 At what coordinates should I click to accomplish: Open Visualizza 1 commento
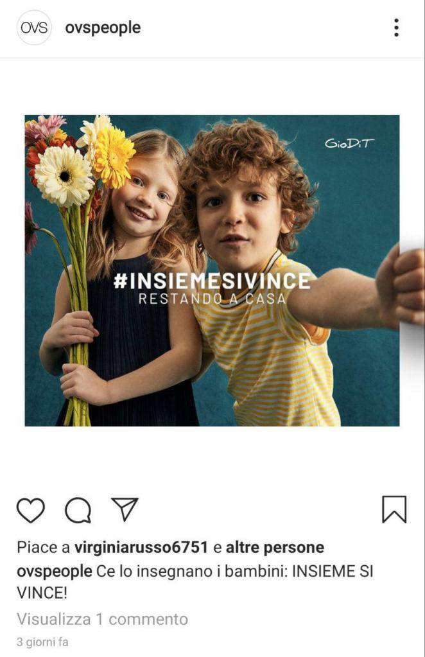[x=103, y=619]
